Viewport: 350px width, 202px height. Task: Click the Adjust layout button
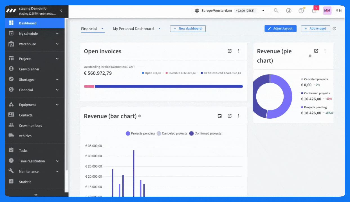(x=280, y=29)
